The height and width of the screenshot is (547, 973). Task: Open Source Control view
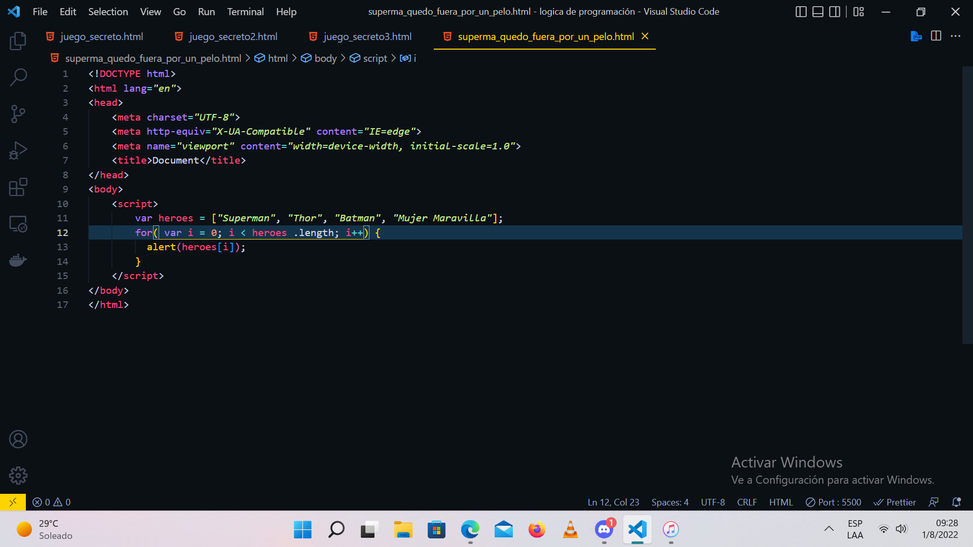[x=18, y=114]
